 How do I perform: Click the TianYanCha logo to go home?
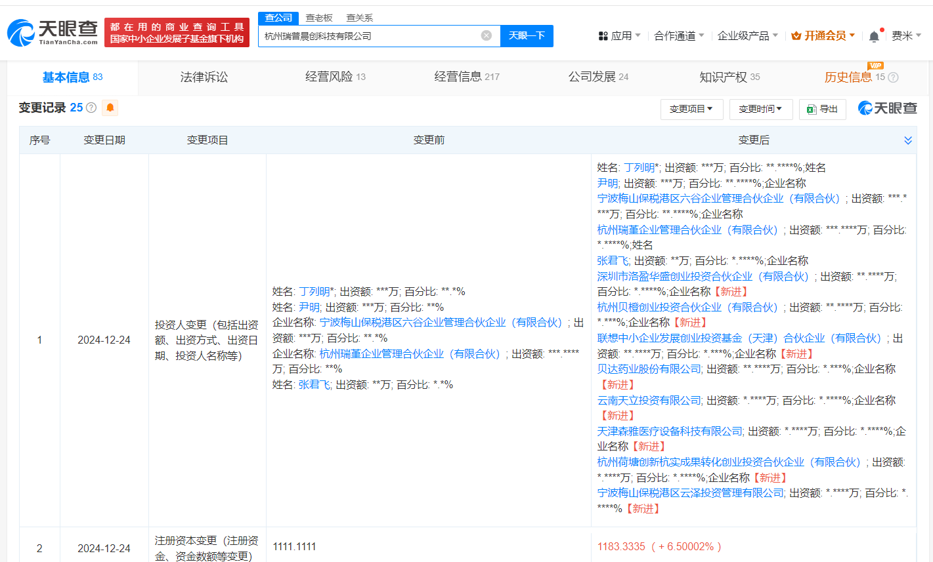click(53, 32)
